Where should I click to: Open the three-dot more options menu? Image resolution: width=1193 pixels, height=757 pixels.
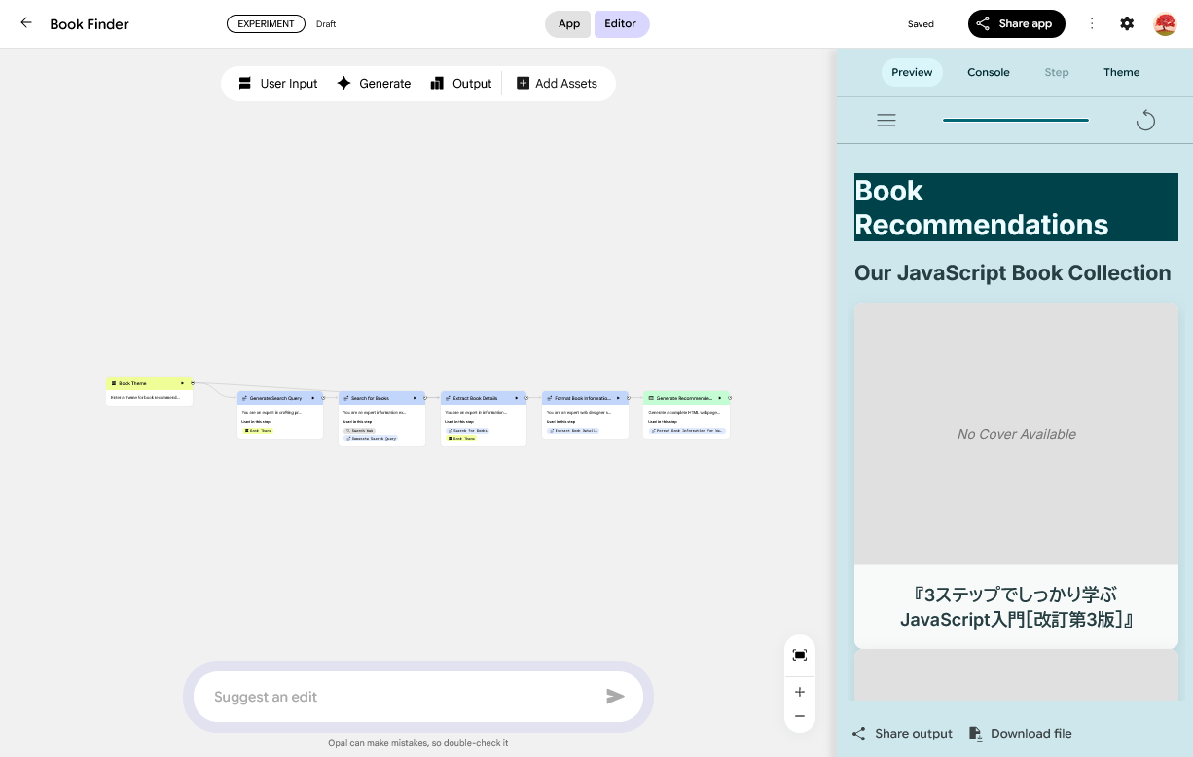(x=1092, y=23)
